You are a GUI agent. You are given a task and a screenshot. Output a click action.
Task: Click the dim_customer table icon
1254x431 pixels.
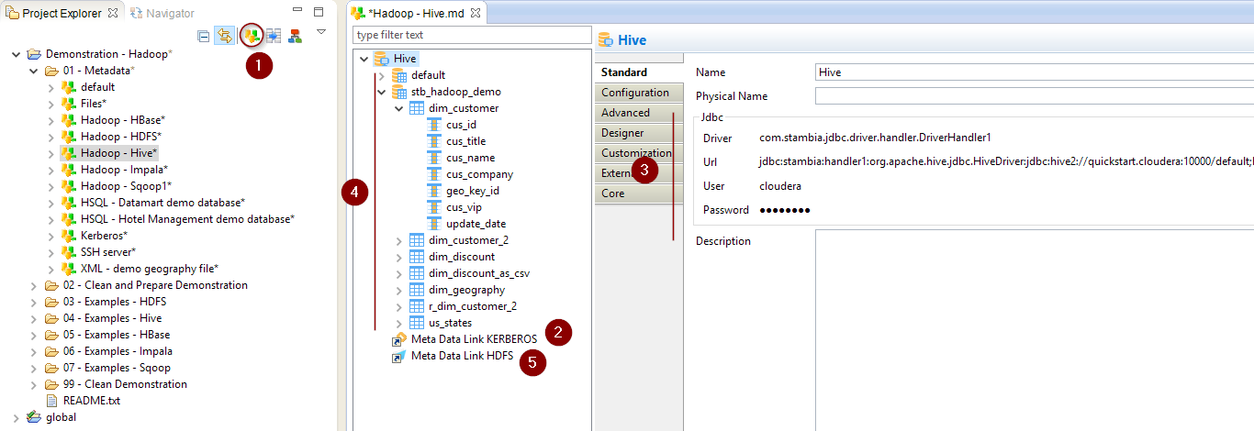point(417,108)
